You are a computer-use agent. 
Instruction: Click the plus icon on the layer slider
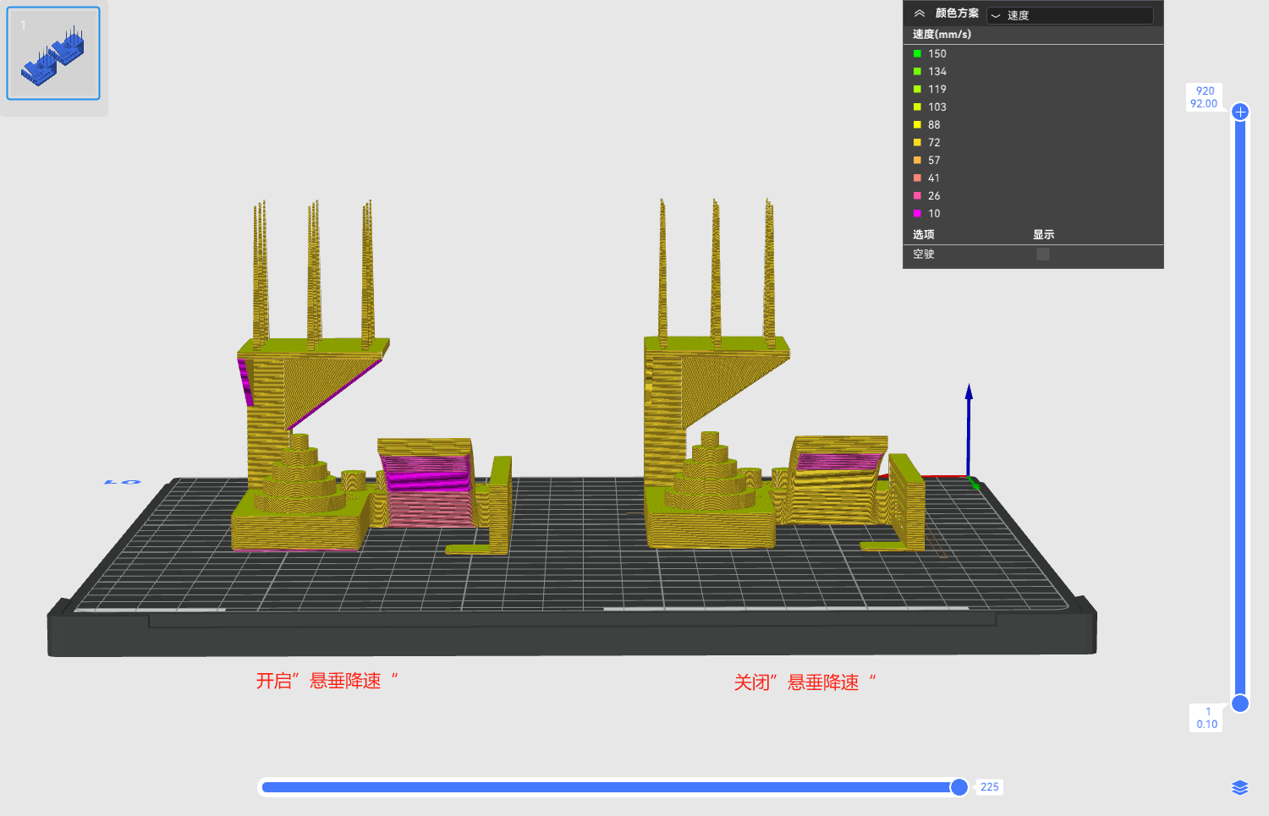[1240, 112]
